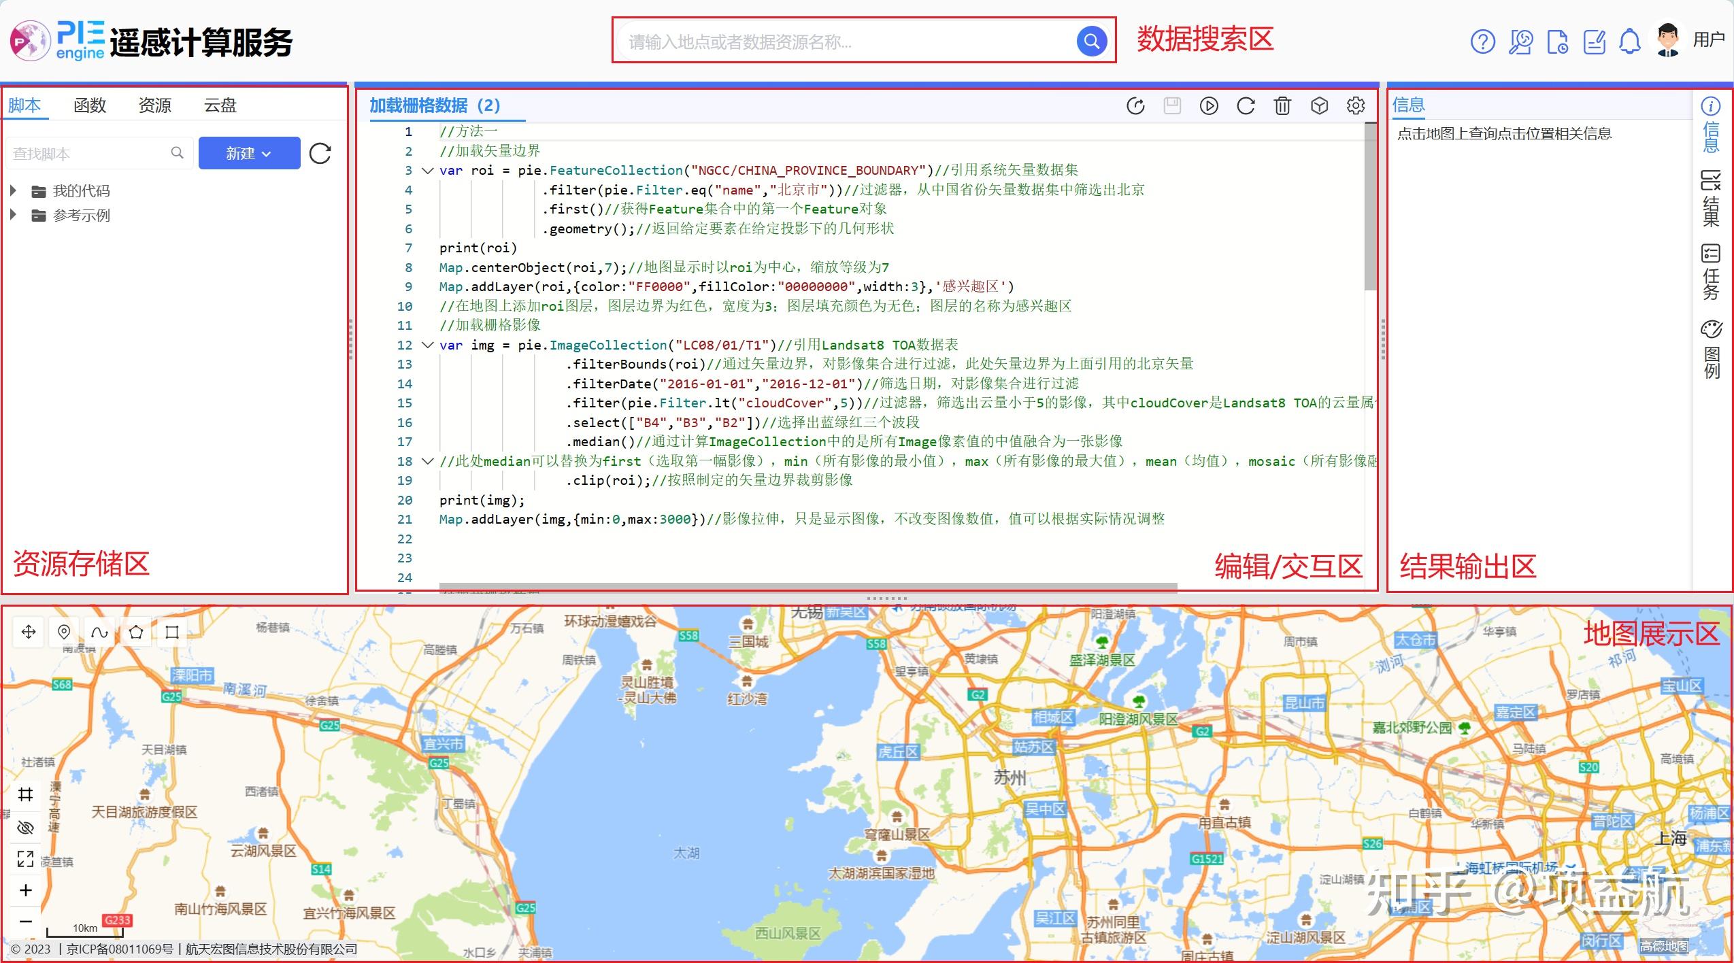
Task: Select the polygon drawing tool on map
Action: (136, 632)
